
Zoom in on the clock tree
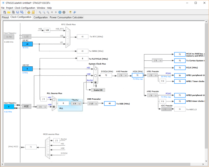(x=40, y=12)
